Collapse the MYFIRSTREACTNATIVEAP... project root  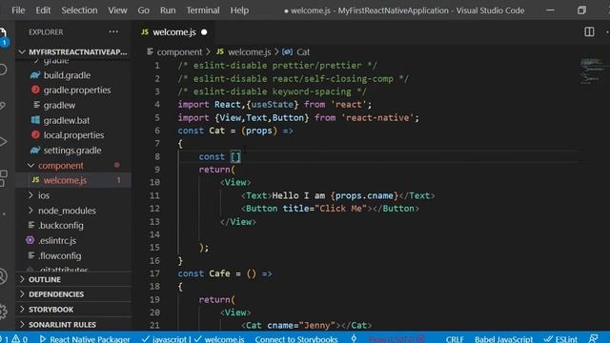(x=73, y=51)
